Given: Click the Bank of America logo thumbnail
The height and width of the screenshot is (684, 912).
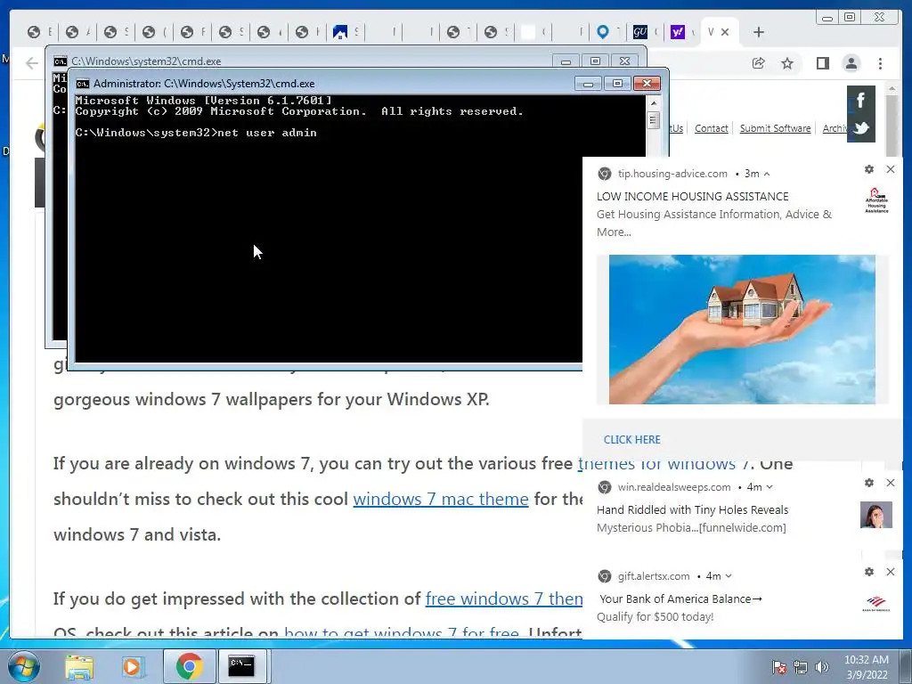Looking at the screenshot, I should 876,604.
